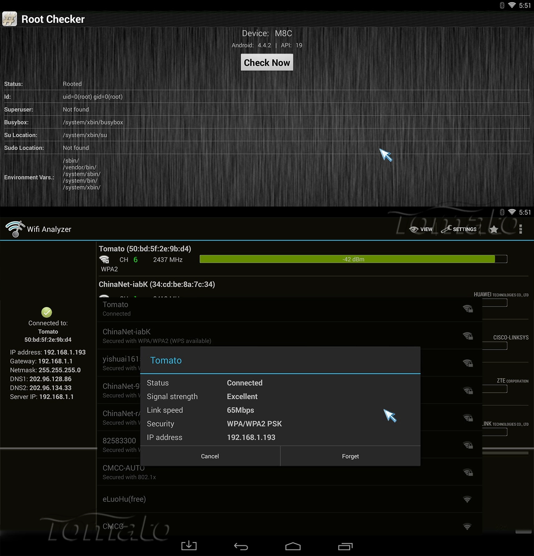Click Cancel in the Tomato dialog
534x556 pixels.
210,456
